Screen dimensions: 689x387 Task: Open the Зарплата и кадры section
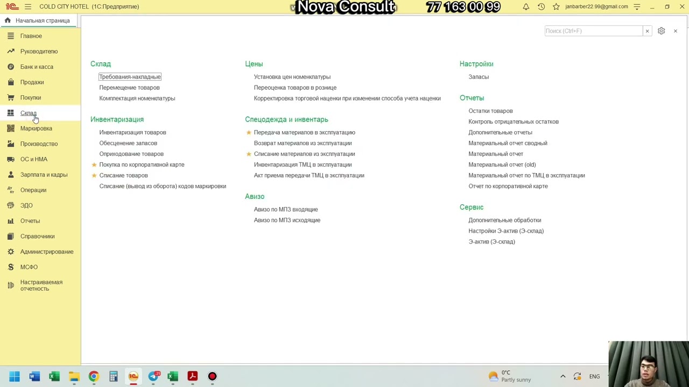coord(44,175)
